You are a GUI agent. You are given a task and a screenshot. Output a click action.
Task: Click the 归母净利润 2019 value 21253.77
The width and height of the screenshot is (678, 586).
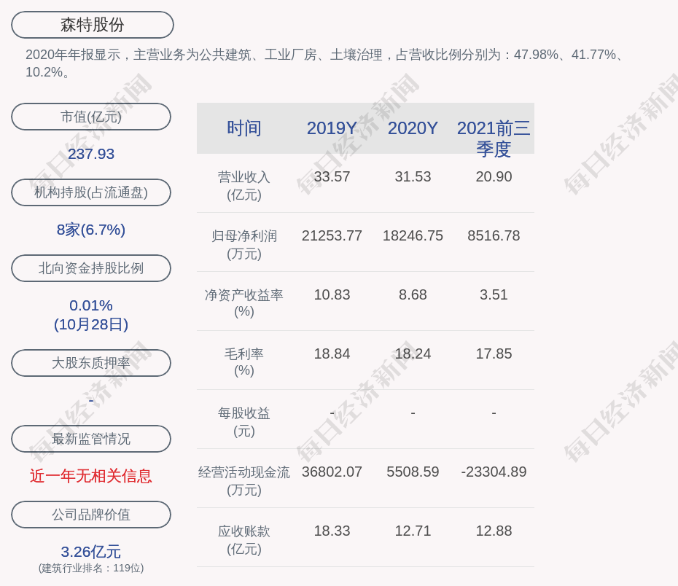(x=332, y=235)
